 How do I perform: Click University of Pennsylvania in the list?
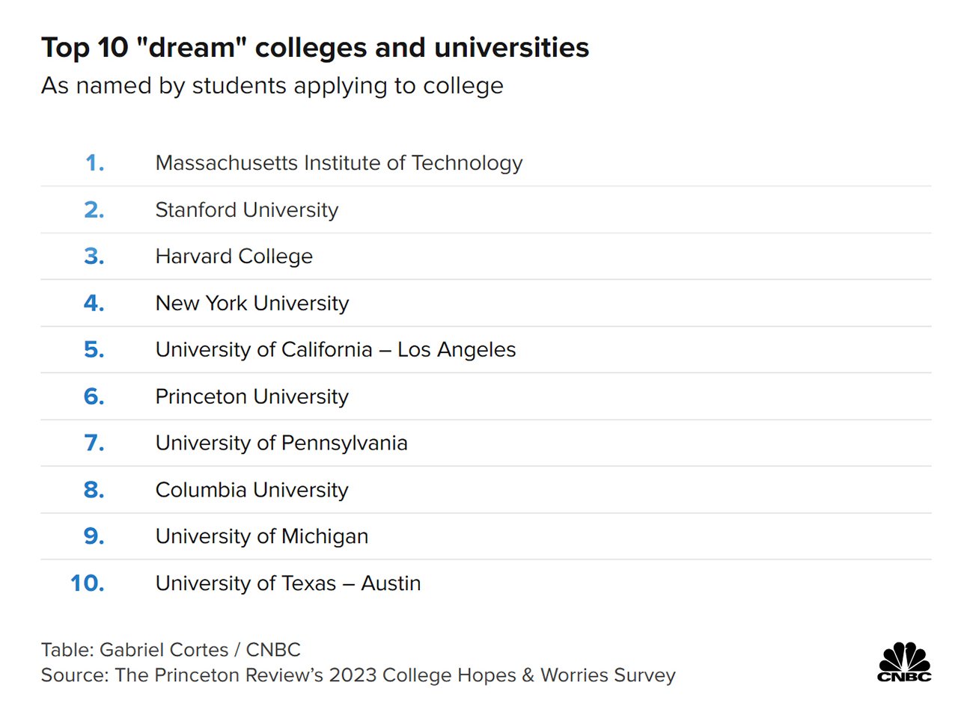tap(281, 444)
